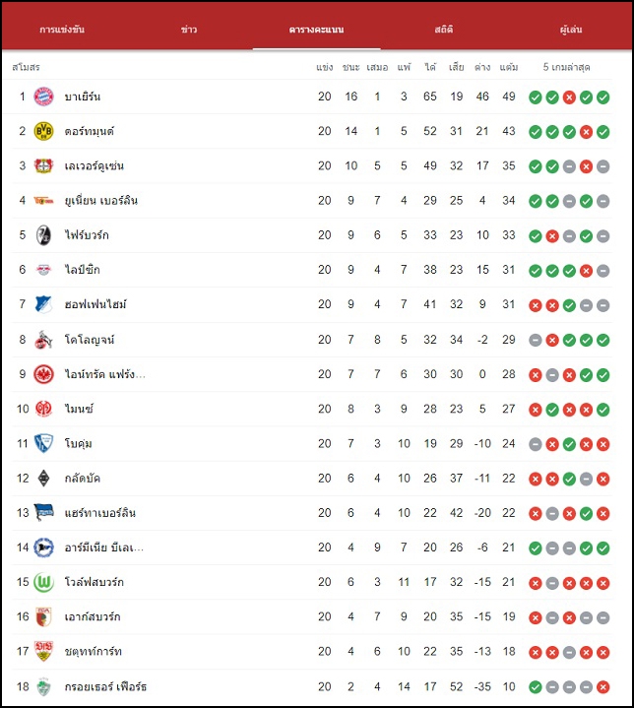Click the แต้ม column header

click(x=508, y=67)
